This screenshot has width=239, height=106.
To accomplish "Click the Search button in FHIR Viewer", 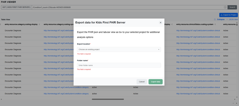I will (232, 7).
